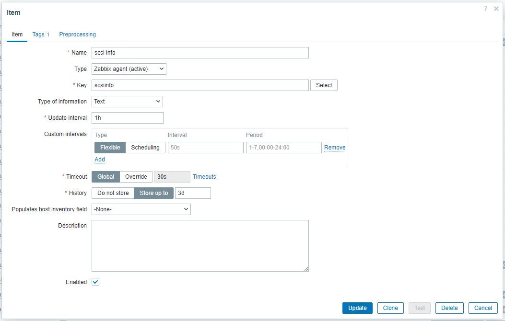Click Add under custom intervals
This screenshot has height=321, width=505.
coord(100,160)
